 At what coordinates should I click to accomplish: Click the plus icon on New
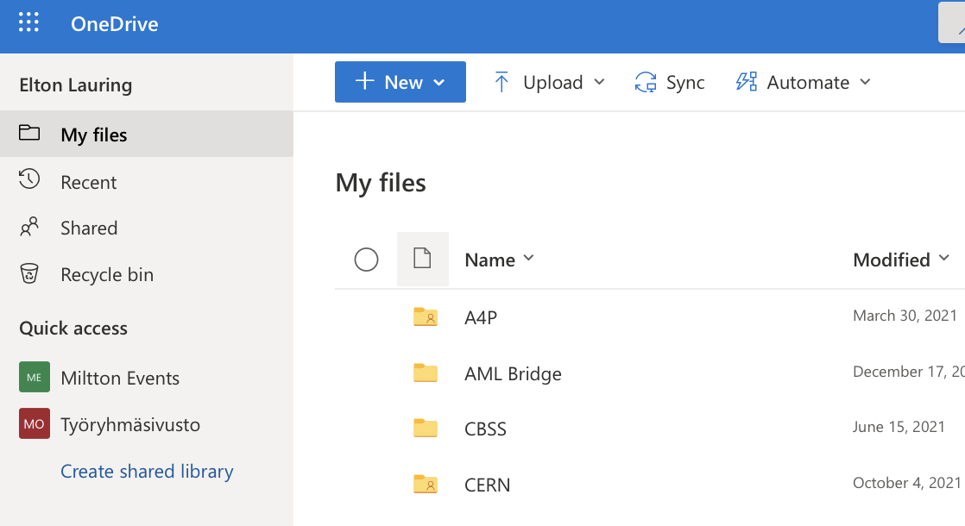point(365,80)
